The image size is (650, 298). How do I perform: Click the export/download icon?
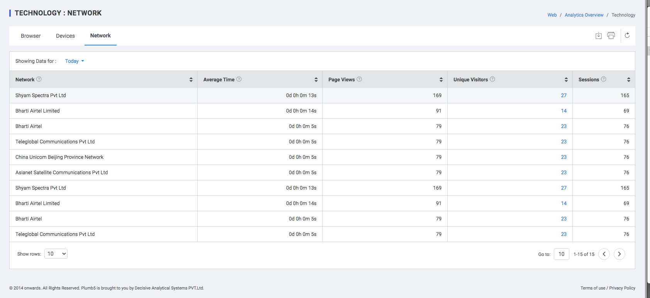pos(598,35)
